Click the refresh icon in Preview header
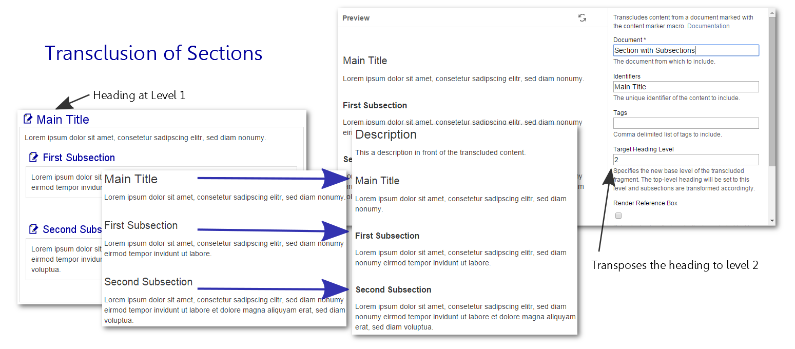The width and height of the screenshot is (795, 349). click(x=582, y=18)
